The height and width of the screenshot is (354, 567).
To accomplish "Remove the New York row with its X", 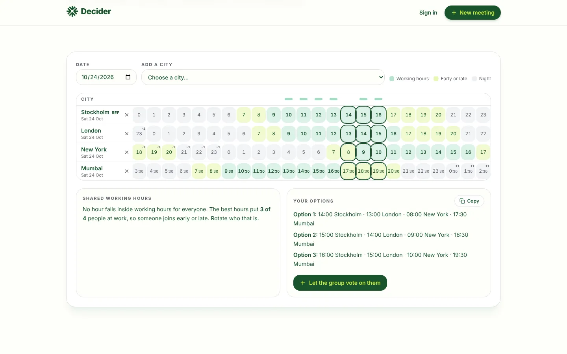I will pyautogui.click(x=127, y=152).
